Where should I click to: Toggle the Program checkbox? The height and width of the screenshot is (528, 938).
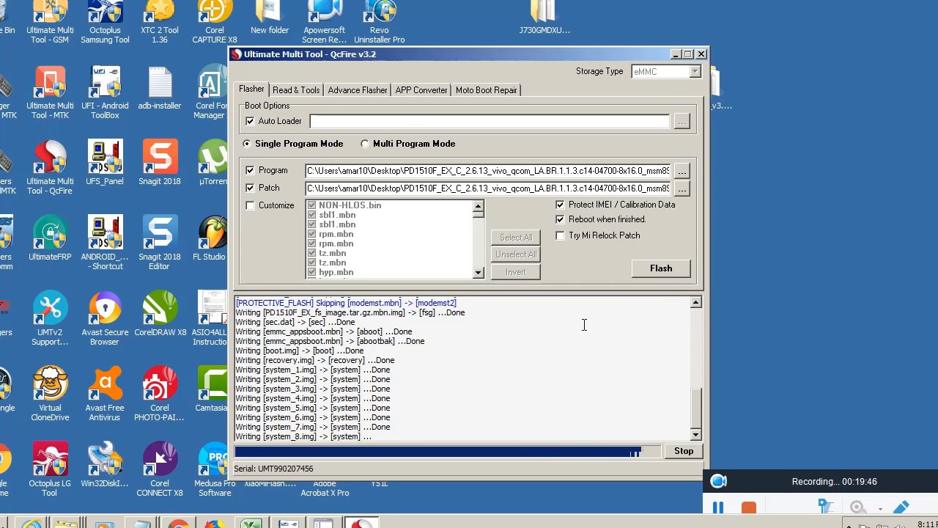click(x=250, y=170)
